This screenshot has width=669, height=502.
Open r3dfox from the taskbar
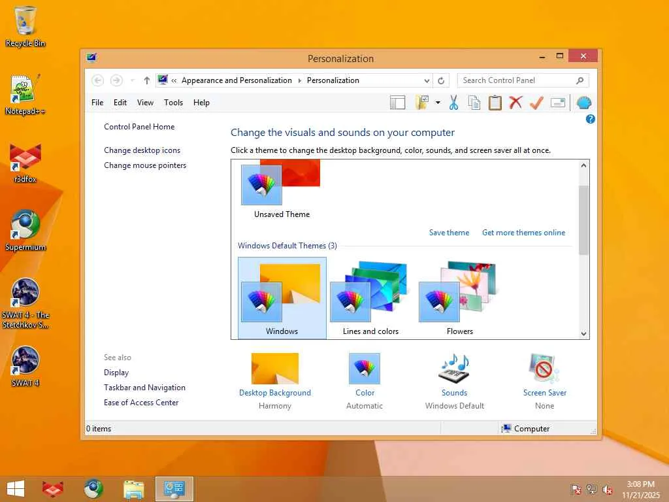point(53,489)
